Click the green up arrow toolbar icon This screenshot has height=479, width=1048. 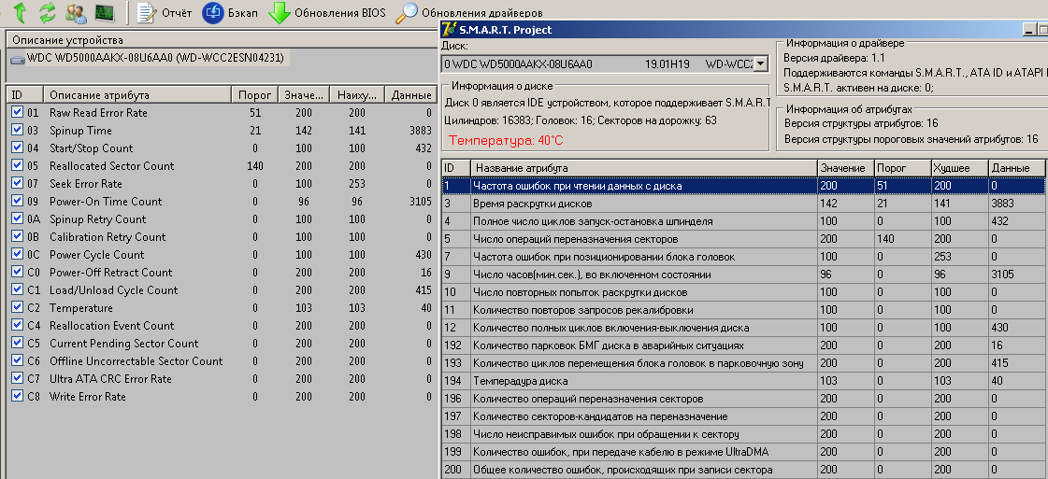(19, 12)
